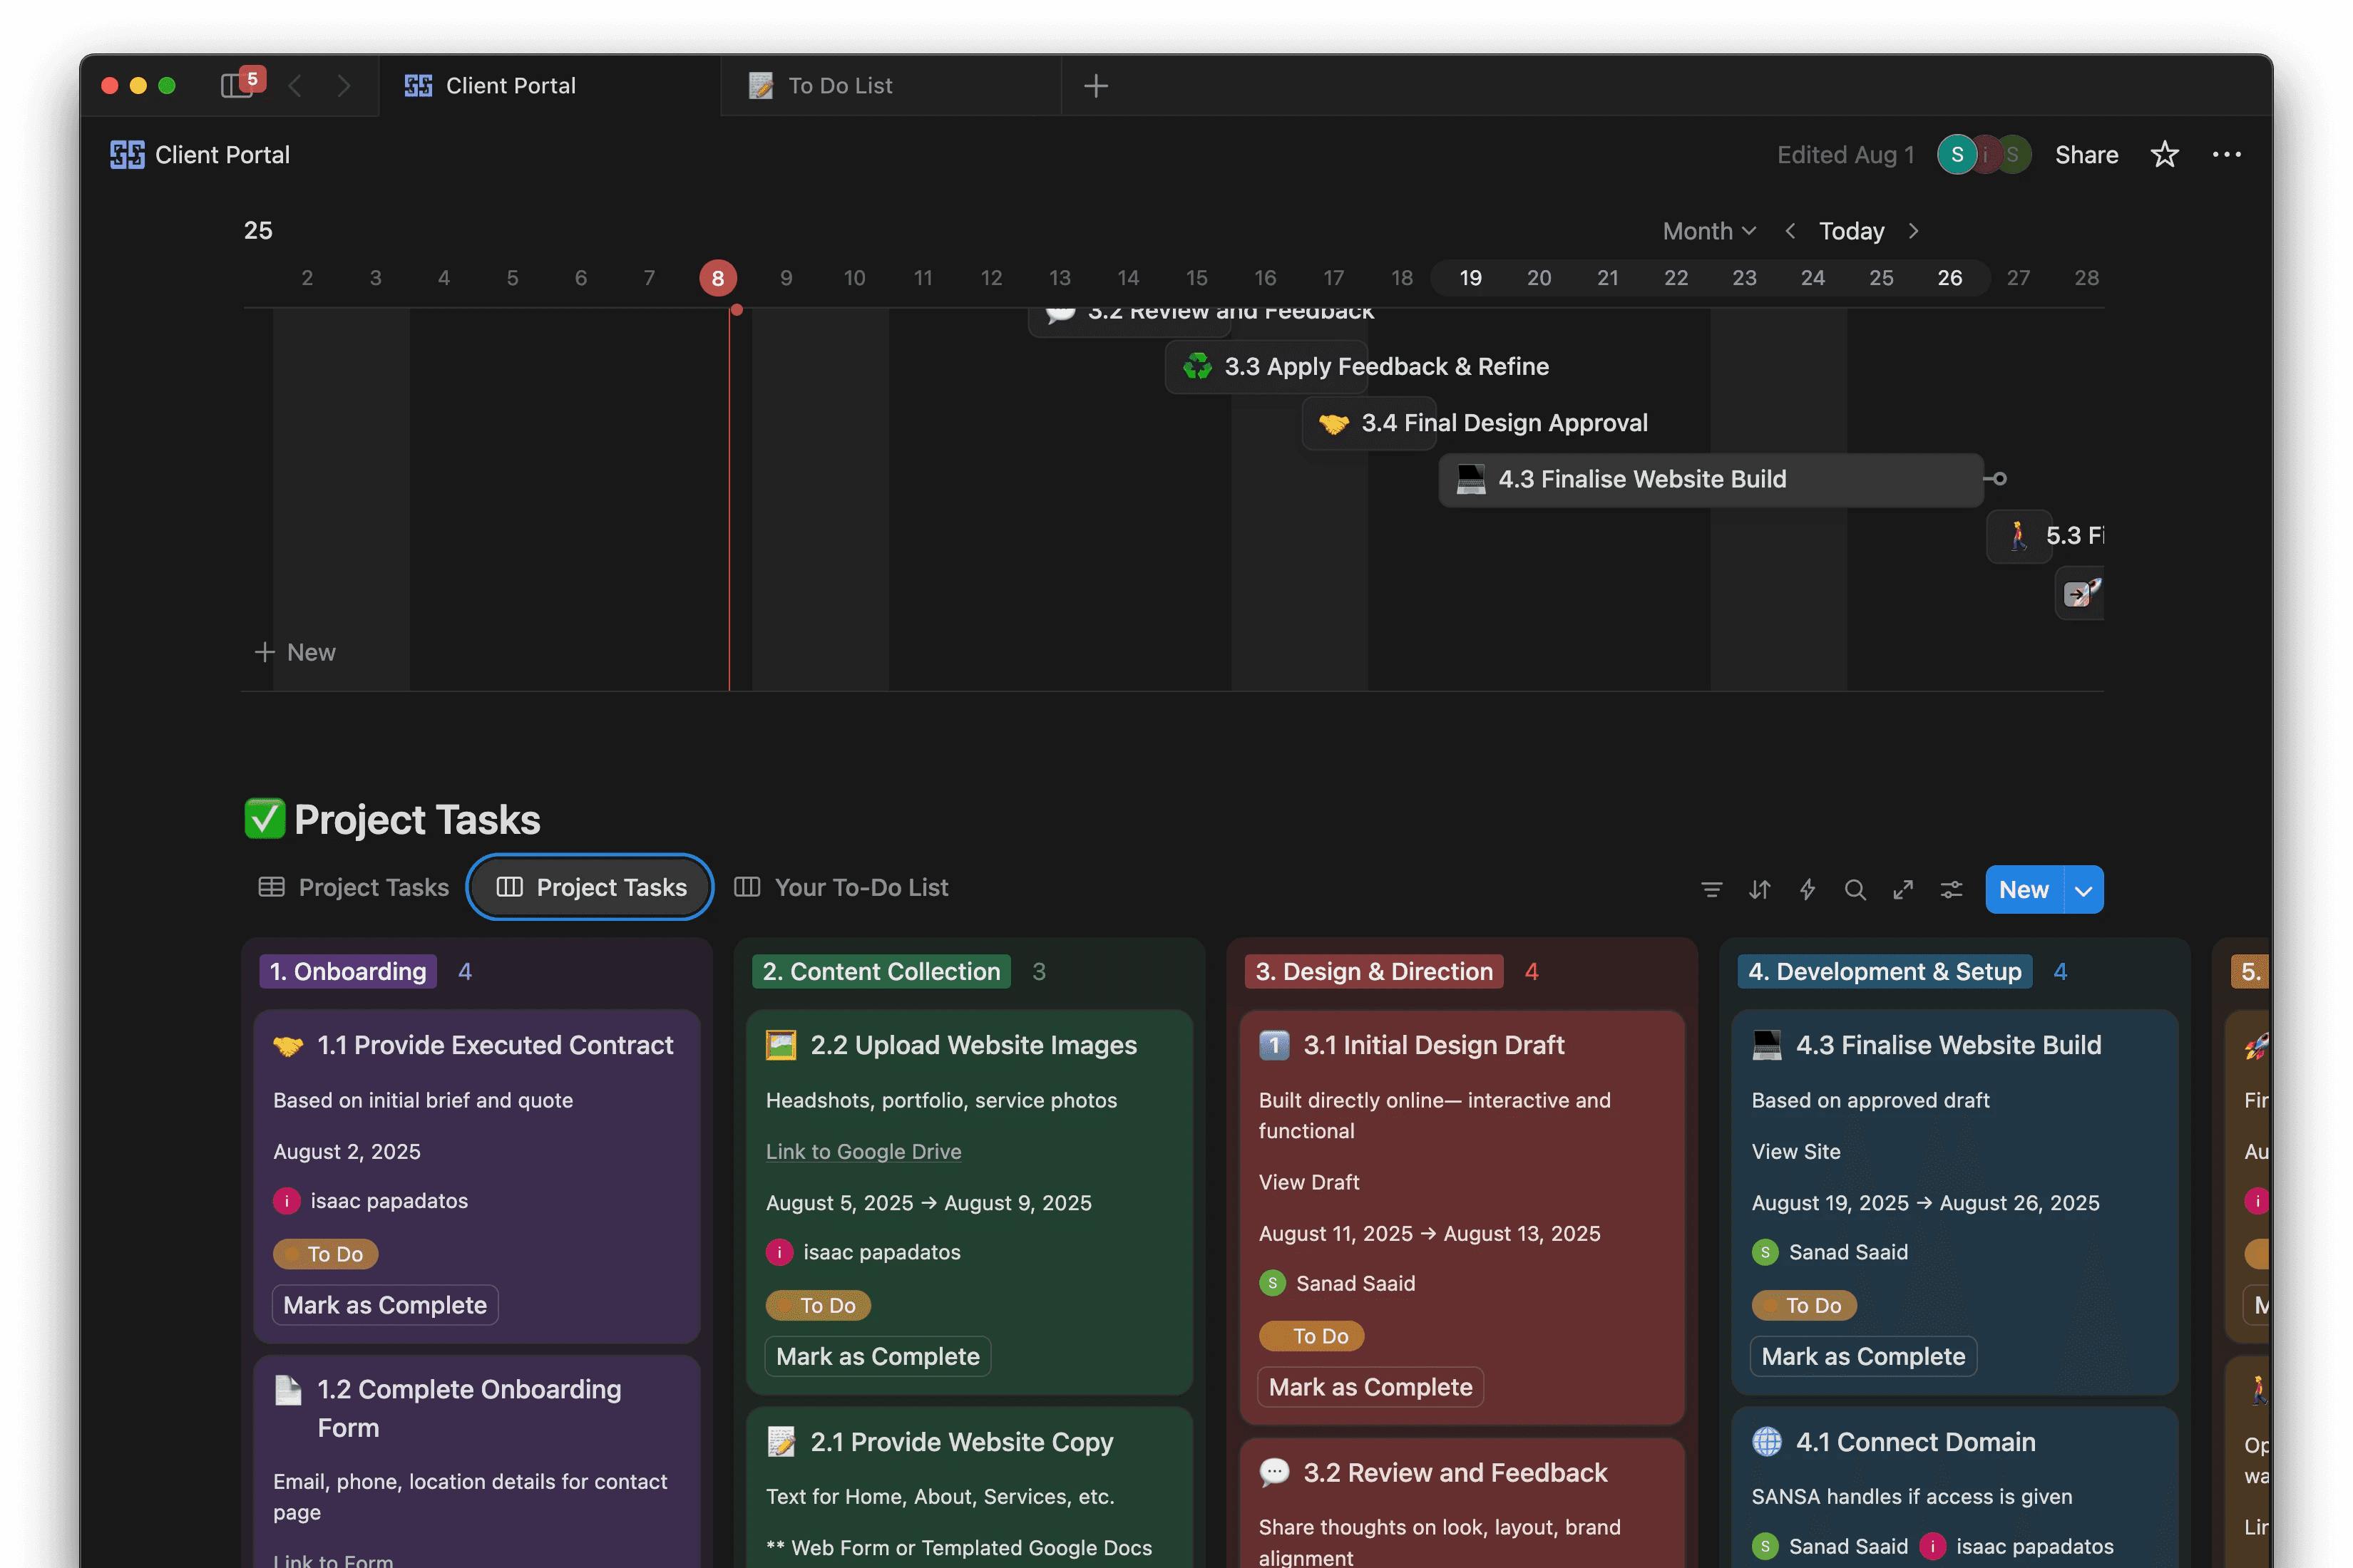Image resolution: width=2353 pixels, height=1568 pixels.
Task: Click the filter icon in database toolbar
Action: [x=1712, y=889]
